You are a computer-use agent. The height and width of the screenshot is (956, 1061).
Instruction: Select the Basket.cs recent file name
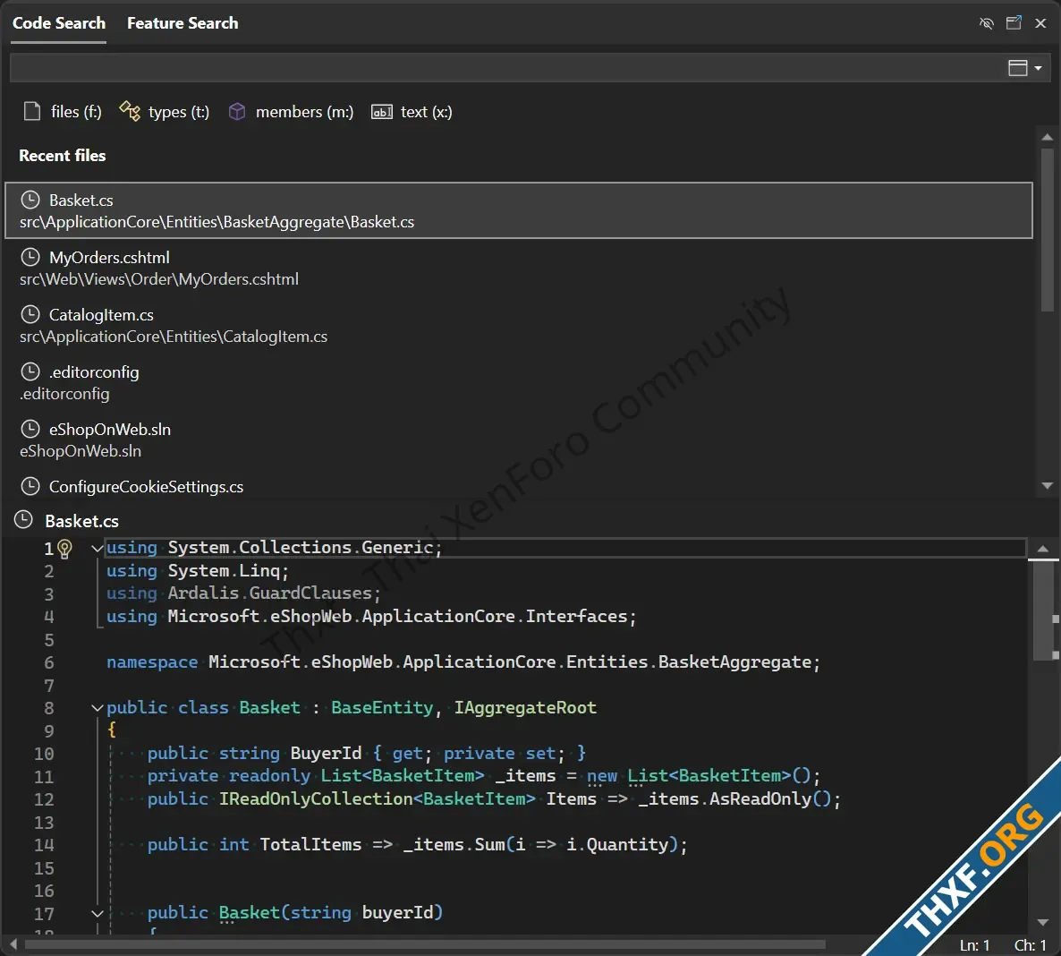click(x=81, y=201)
